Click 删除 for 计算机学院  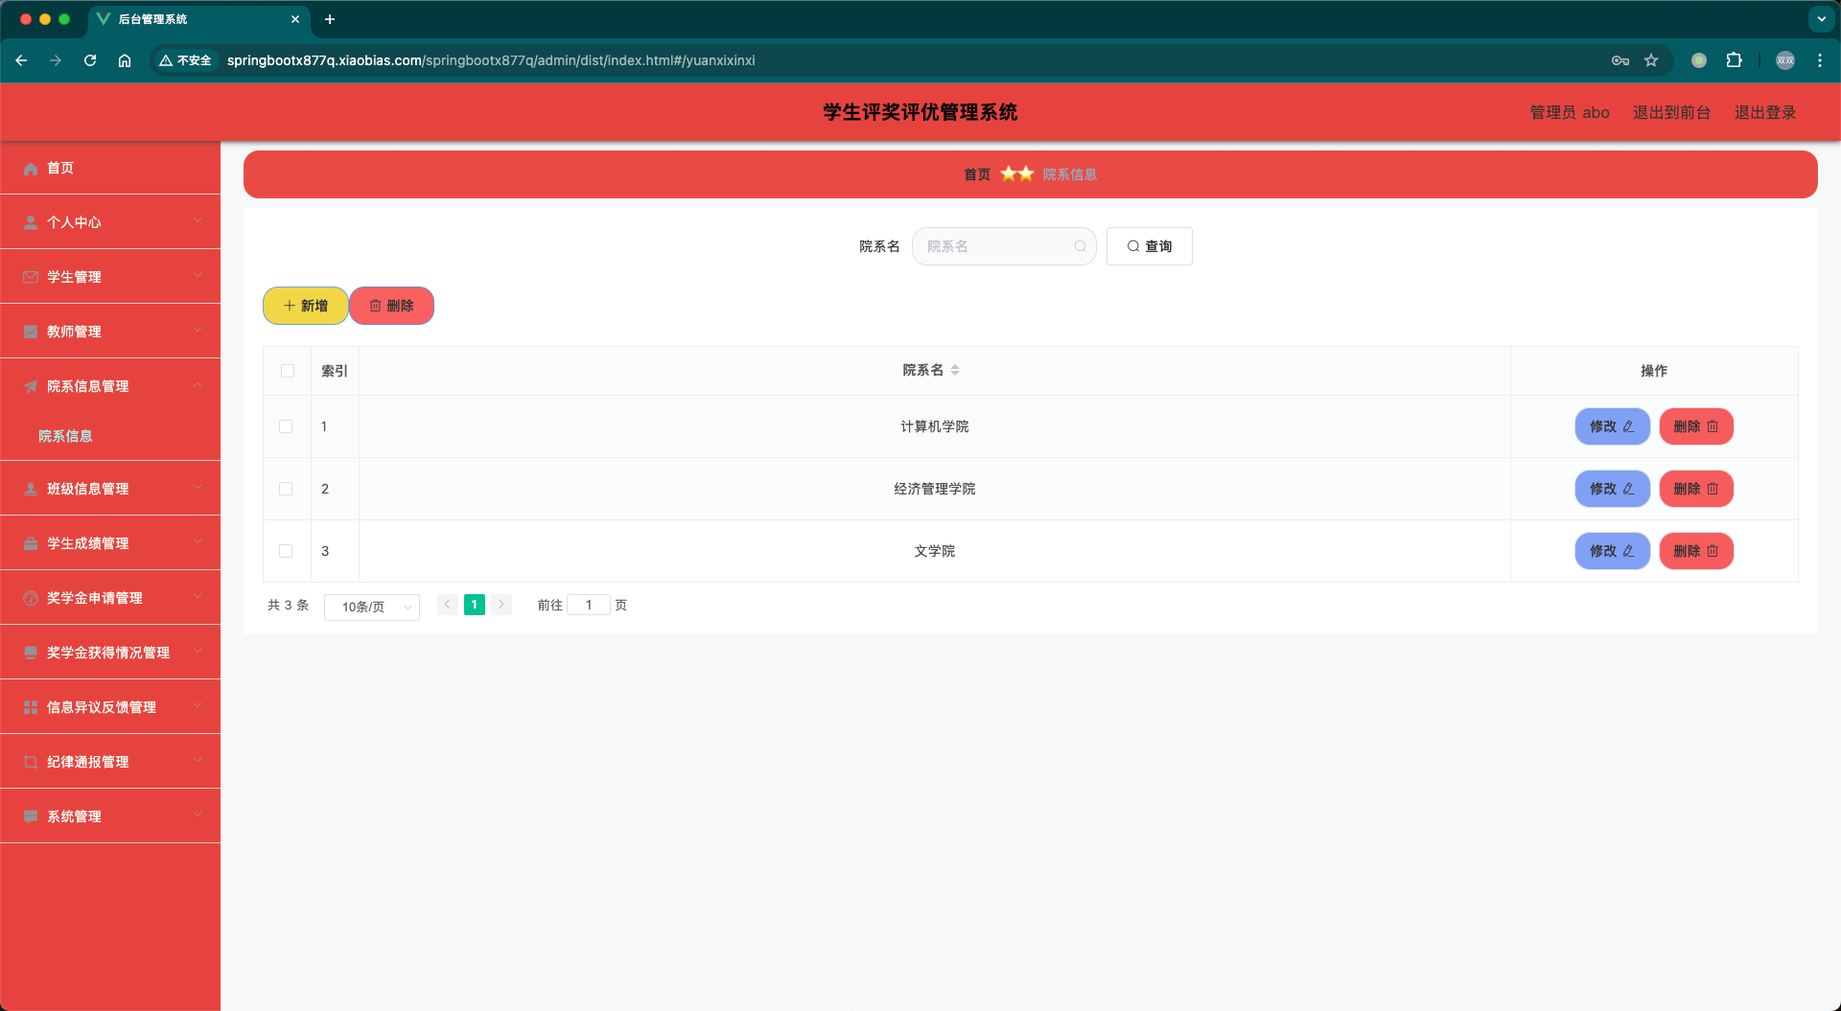point(1696,426)
